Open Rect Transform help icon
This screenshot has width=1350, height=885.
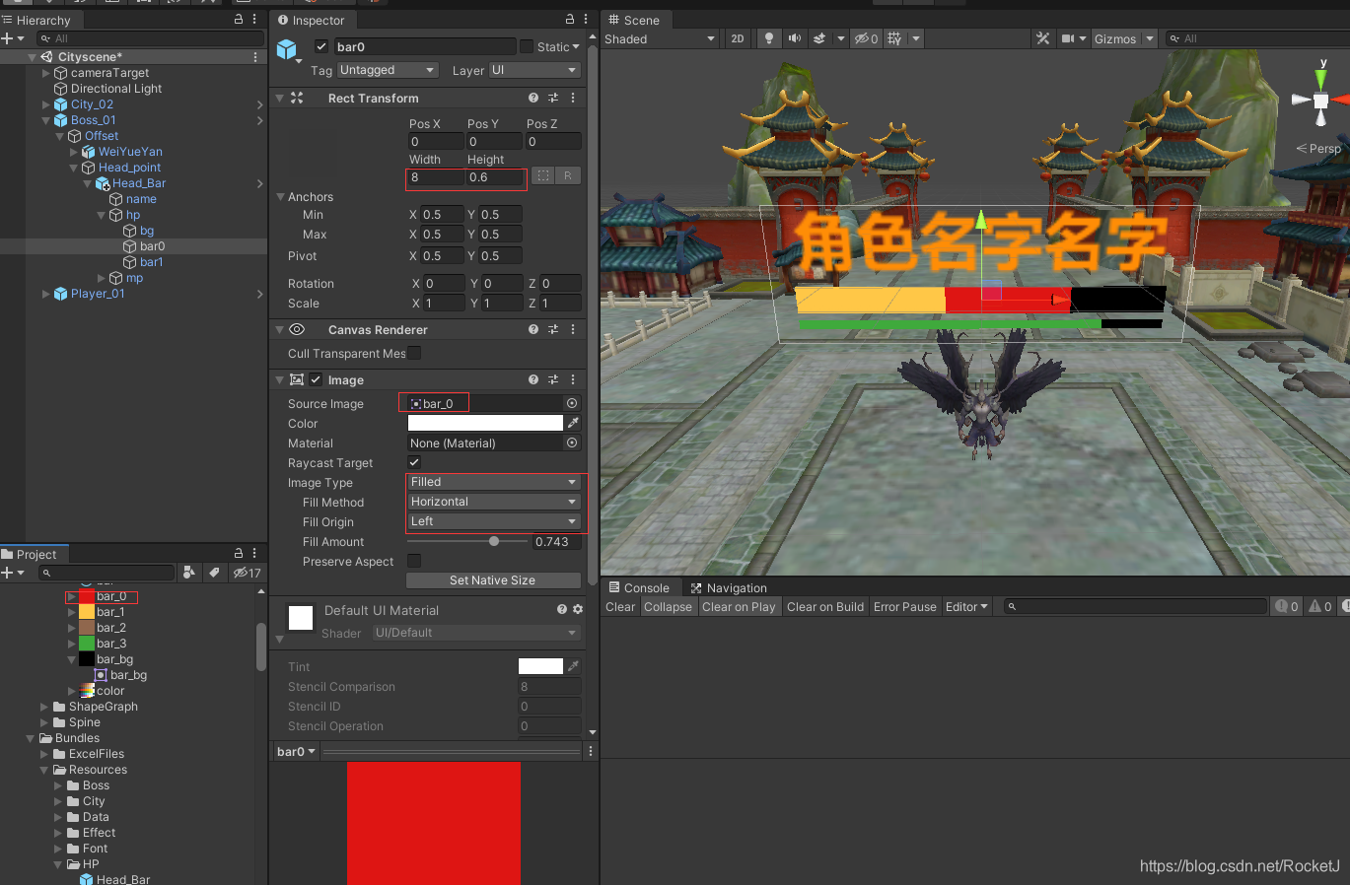point(533,98)
